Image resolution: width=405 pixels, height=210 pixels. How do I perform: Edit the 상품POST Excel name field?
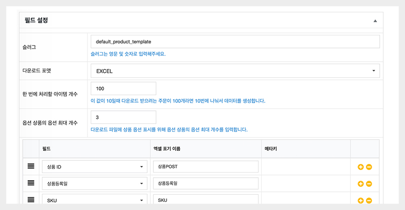pos(206,167)
